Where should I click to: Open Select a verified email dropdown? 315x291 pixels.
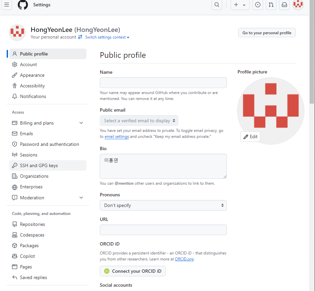coord(139,121)
